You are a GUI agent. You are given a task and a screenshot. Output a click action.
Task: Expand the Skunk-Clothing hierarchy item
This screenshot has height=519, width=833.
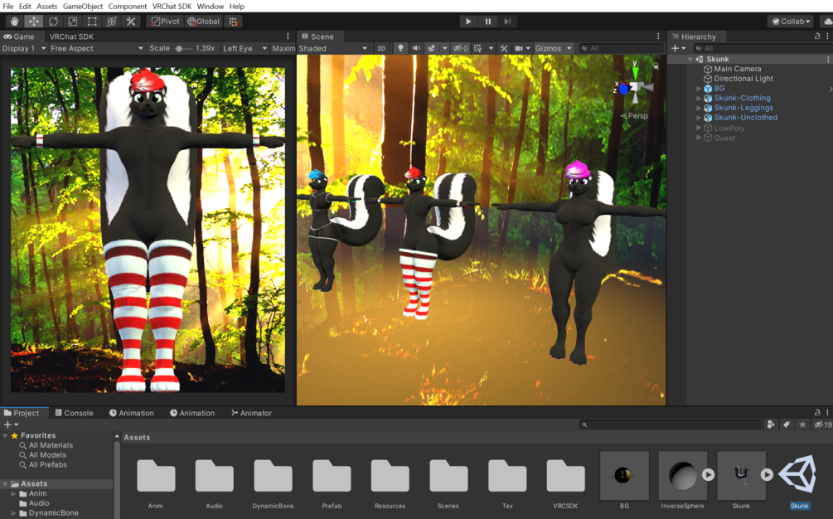(x=699, y=99)
